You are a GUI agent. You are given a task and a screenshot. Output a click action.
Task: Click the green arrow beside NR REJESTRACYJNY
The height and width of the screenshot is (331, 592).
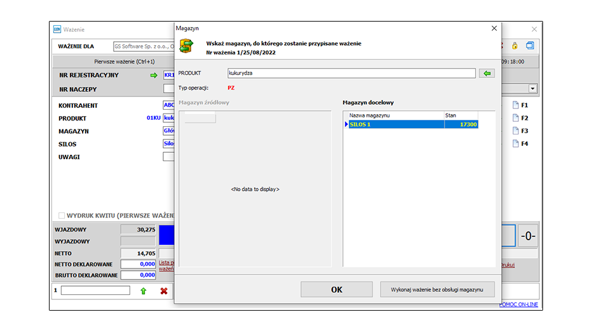(x=153, y=75)
